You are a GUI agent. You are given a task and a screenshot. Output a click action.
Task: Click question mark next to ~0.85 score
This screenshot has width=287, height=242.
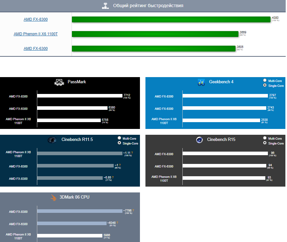coord(113,178)
